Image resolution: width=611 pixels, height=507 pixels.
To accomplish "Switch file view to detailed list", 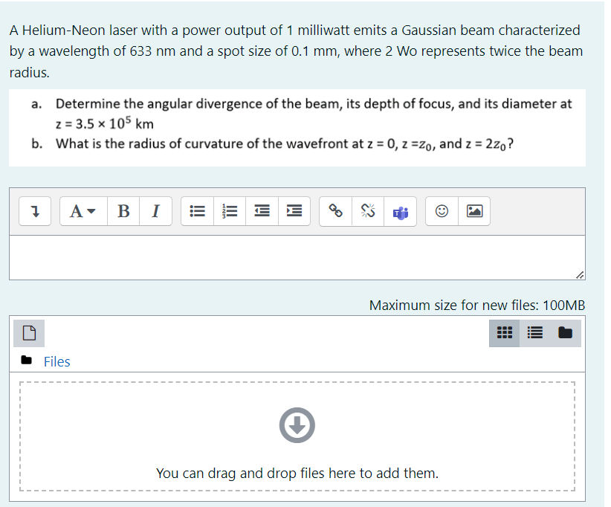I will [x=534, y=333].
